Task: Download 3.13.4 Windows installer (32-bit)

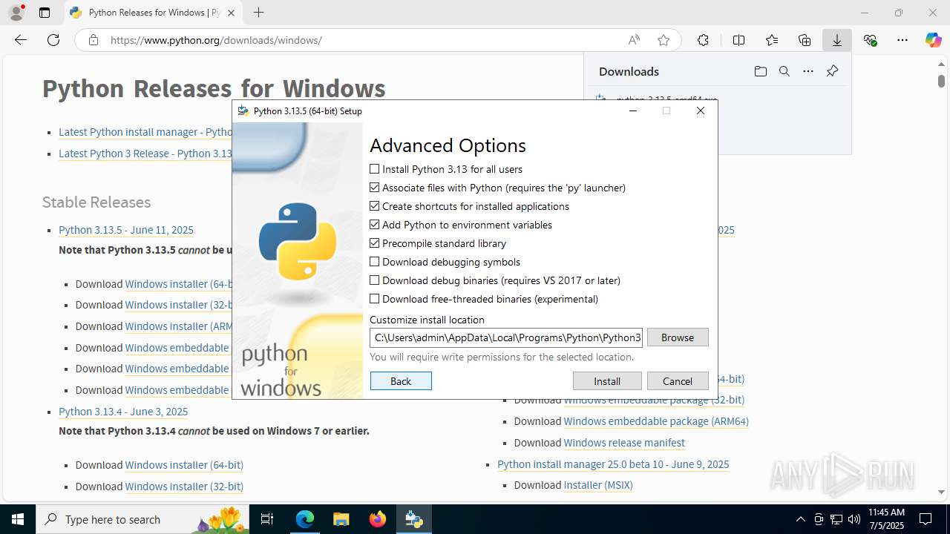Action: [184, 487]
